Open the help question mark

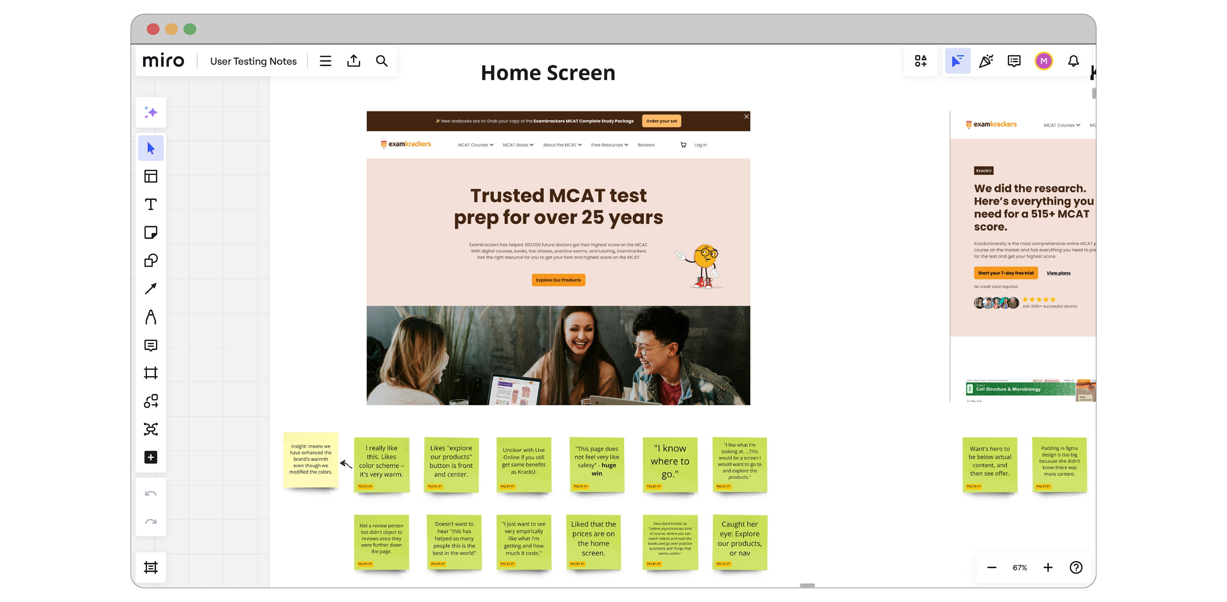1076,567
